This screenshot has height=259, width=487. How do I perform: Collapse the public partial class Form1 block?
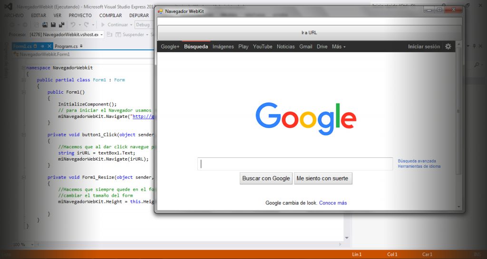point(24,80)
